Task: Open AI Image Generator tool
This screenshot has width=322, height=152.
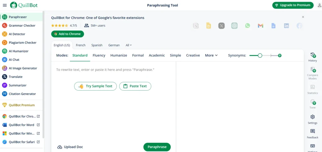Action: coord(21,68)
